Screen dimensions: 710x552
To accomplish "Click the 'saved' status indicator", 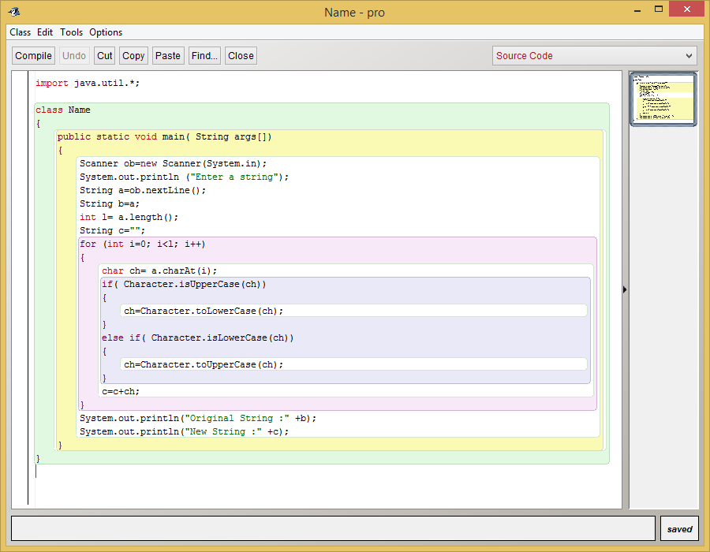I will [678, 528].
